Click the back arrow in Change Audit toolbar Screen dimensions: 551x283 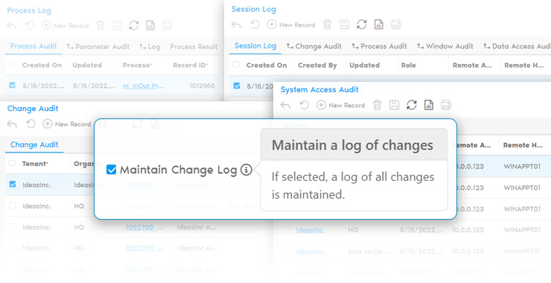12,124
